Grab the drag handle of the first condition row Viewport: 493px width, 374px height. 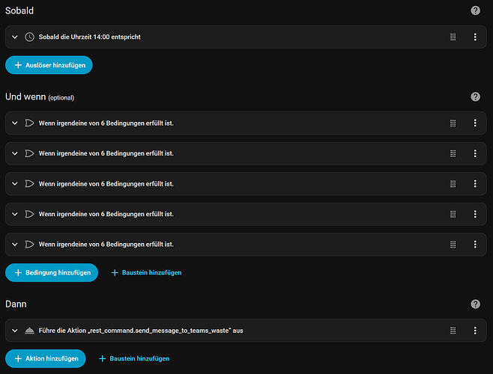pos(453,123)
